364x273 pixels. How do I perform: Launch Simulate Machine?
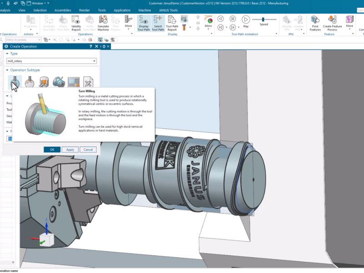(x=103, y=23)
